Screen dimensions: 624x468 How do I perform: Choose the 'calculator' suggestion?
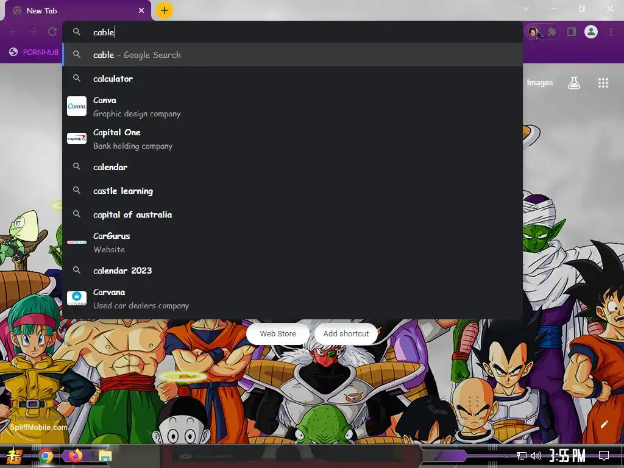tap(292, 79)
